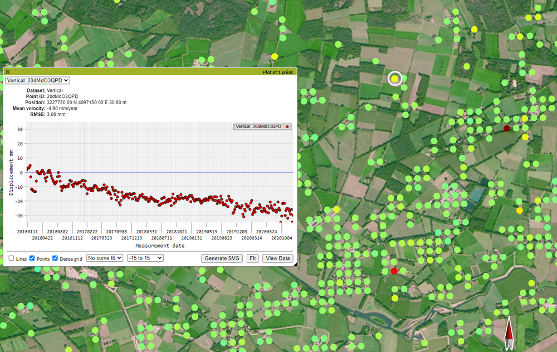
Task: Click the north arrow compass icon
Action: (x=509, y=332)
